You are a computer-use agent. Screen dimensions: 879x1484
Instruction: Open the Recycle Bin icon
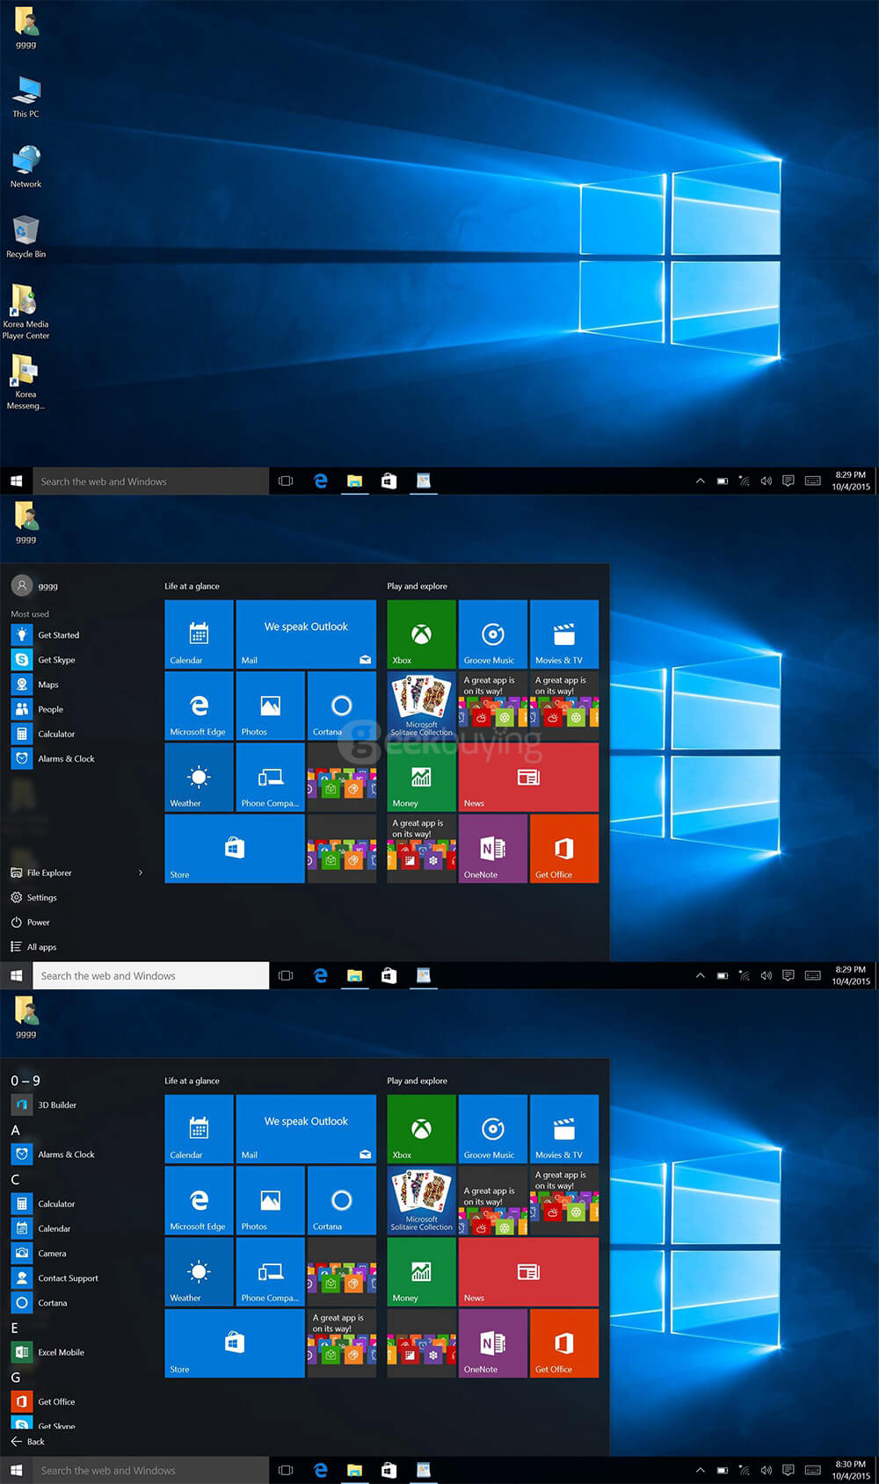tap(26, 237)
